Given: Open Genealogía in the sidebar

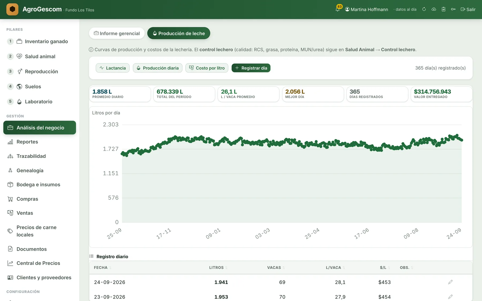Looking at the screenshot, I should [40, 170].
